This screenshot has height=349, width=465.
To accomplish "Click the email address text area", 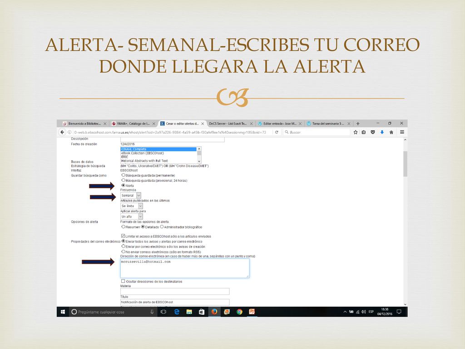I will pos(185,268).
